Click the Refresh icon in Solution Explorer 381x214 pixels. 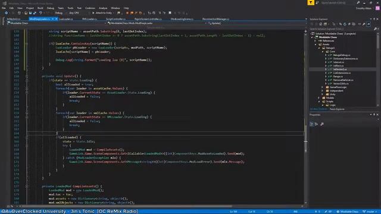[x=345, y=24]
